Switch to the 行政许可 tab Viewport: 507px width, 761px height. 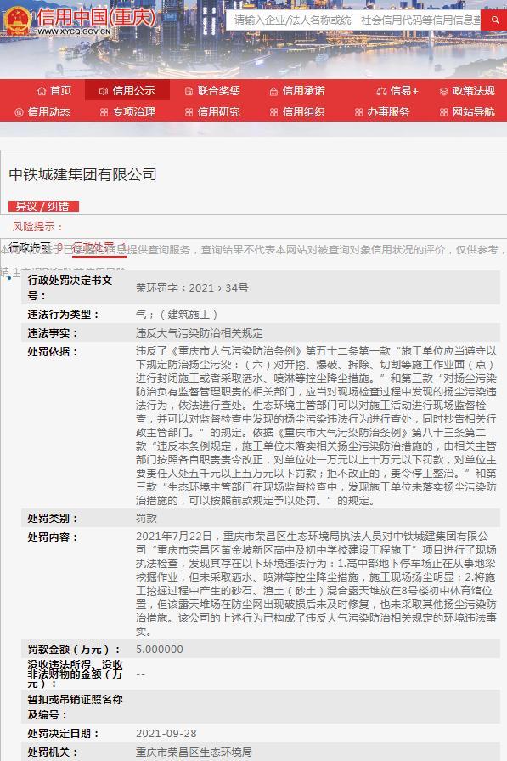click(36, 247)
